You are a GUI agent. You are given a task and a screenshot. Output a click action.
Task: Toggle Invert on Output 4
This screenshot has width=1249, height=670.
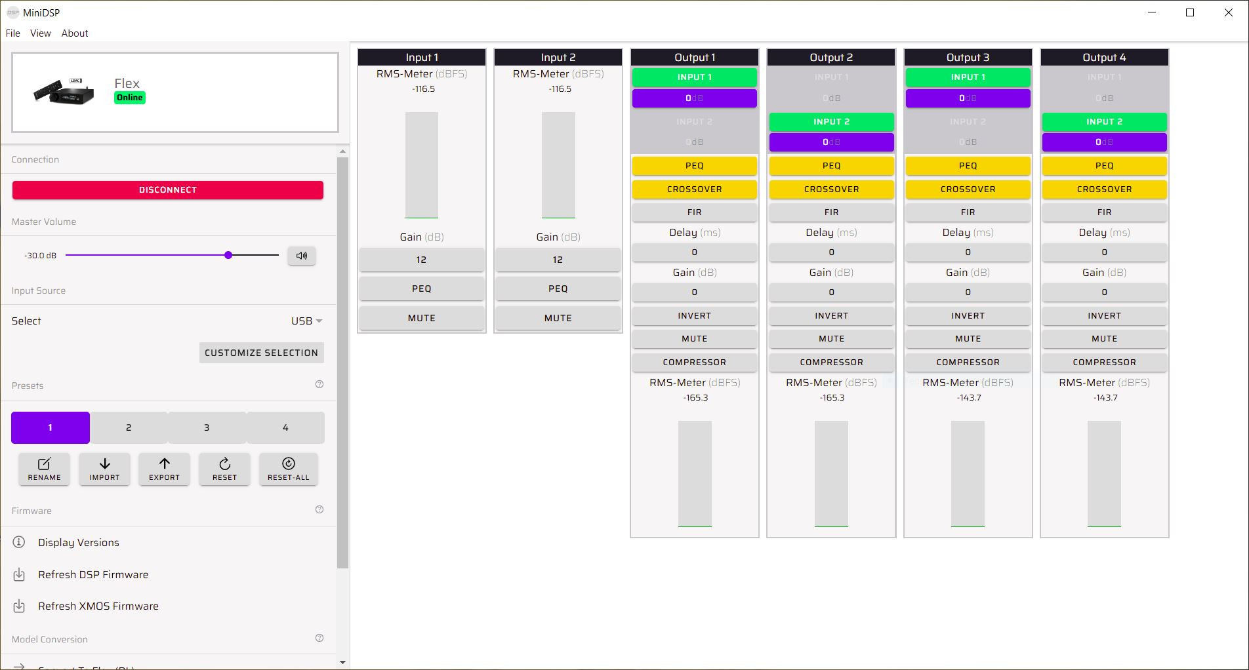coord(1105,316)
